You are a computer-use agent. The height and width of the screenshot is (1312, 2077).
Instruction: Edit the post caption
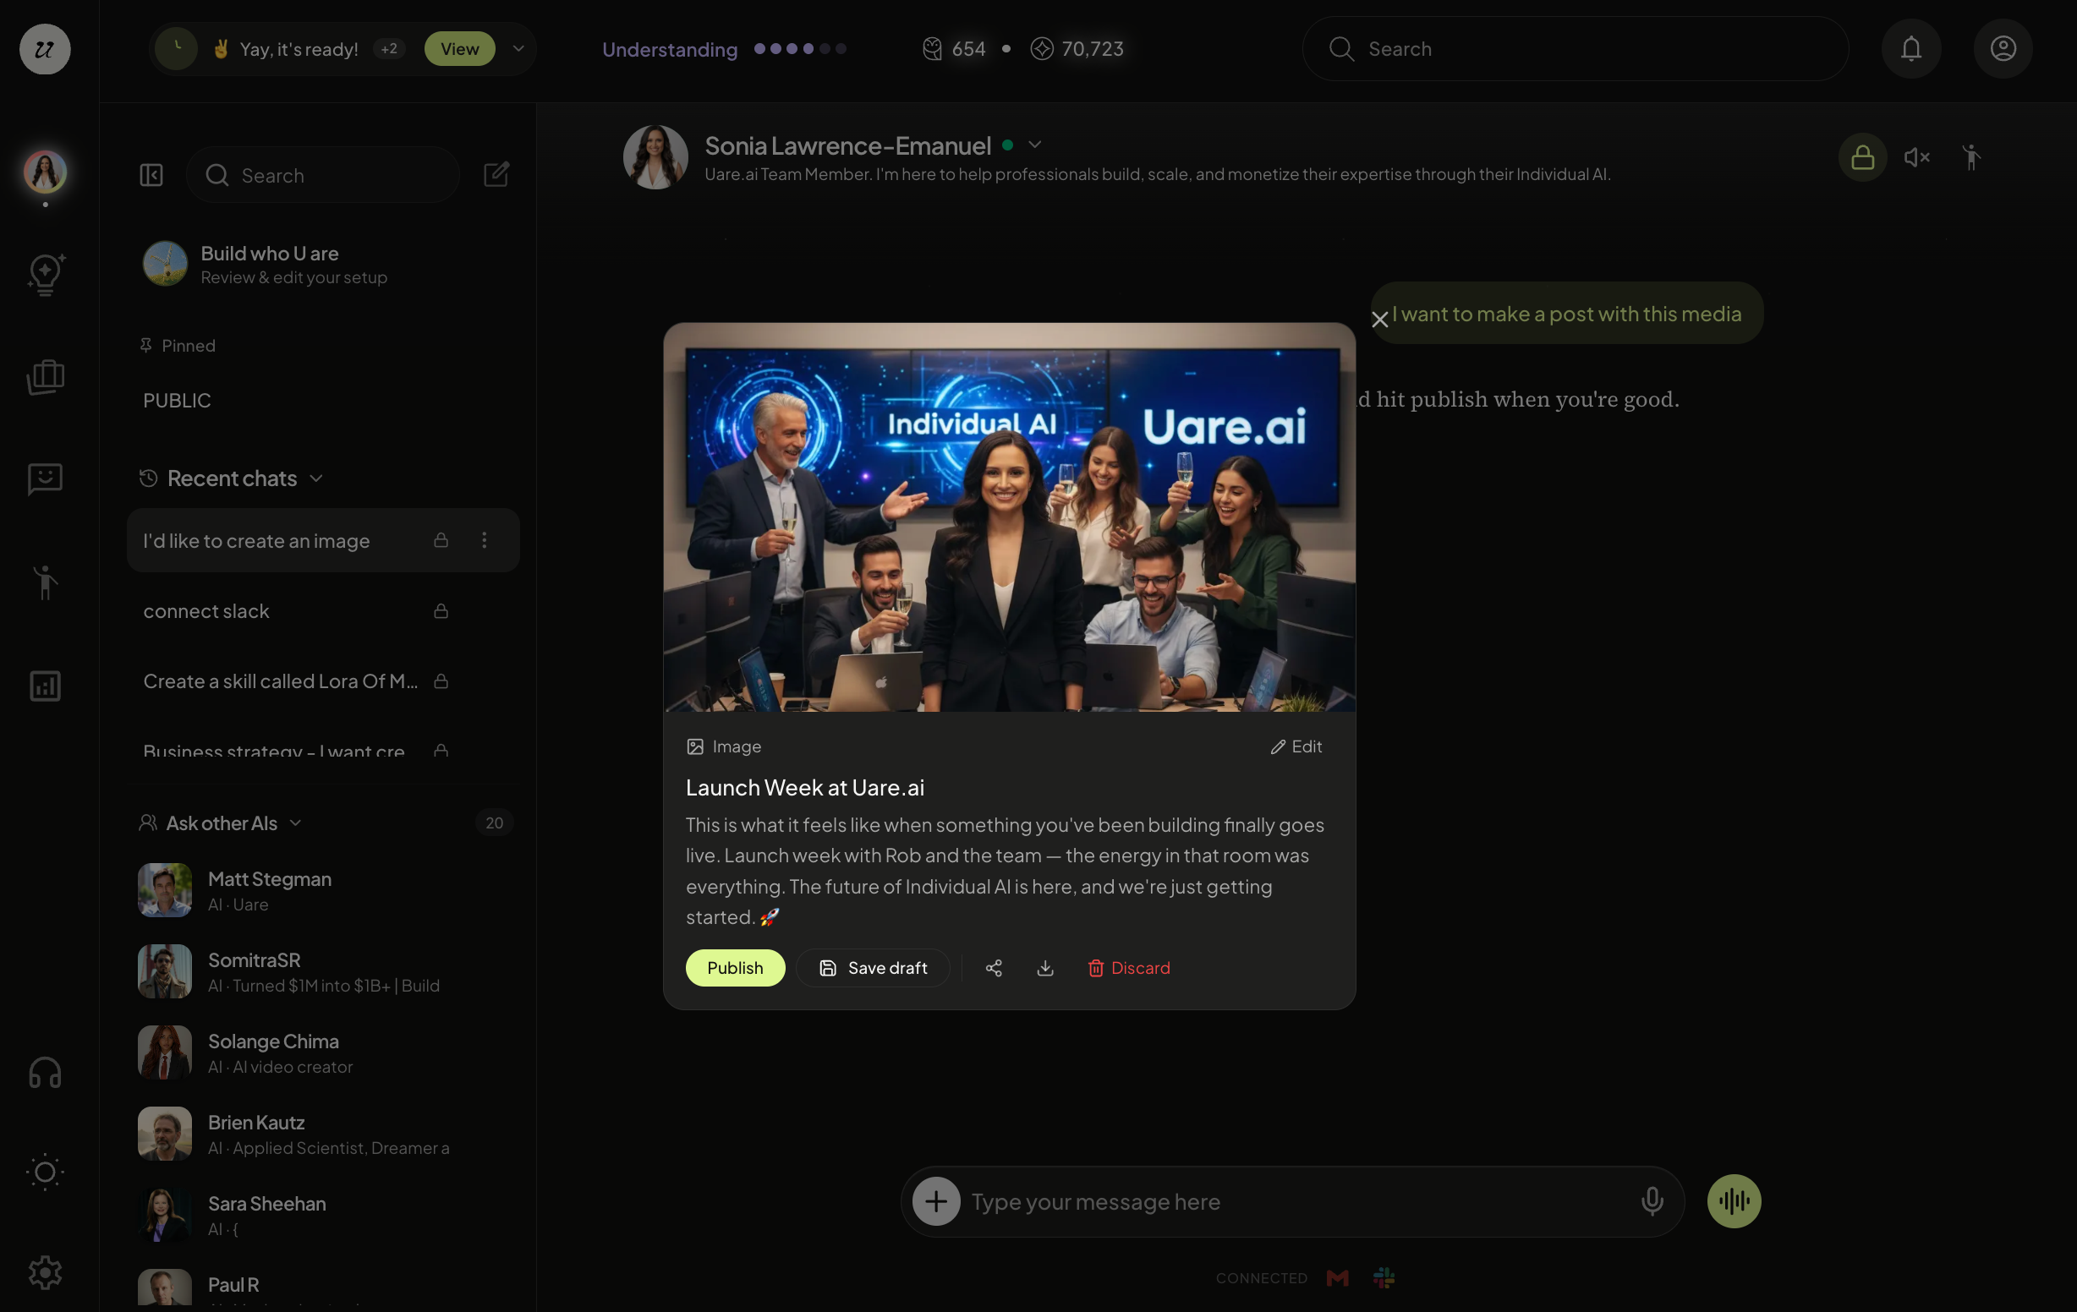pyautogui.click(x=1296, y=746)
